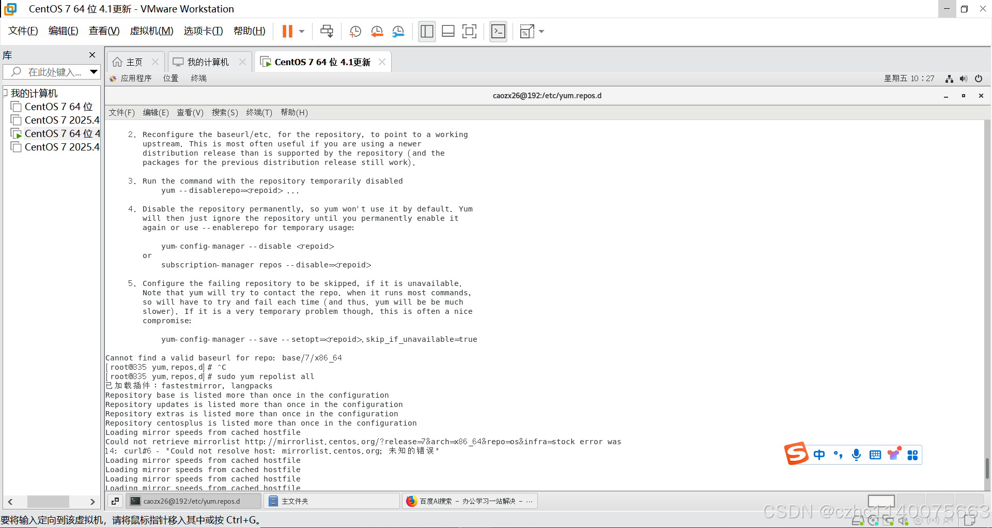
Task: Open the 编辑(E) VMware menu
Action: (64, 31)
